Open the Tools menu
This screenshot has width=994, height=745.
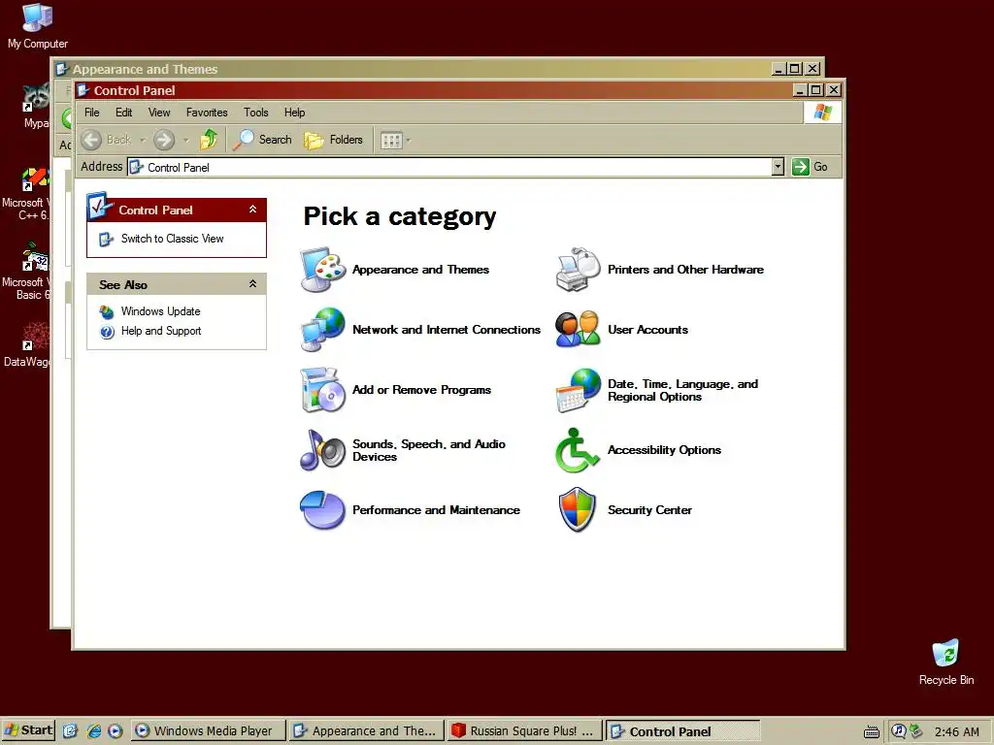(256, 113)
